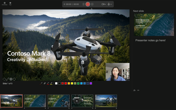Select slide 2 thumbnail in filmstrip

(35, 101)
